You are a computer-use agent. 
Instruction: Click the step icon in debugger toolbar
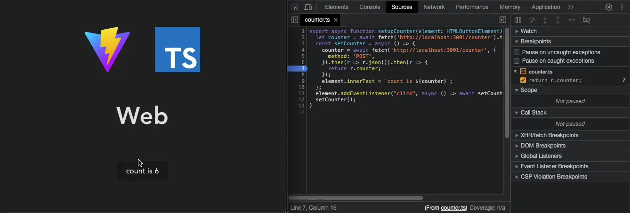tap(571, 20)
